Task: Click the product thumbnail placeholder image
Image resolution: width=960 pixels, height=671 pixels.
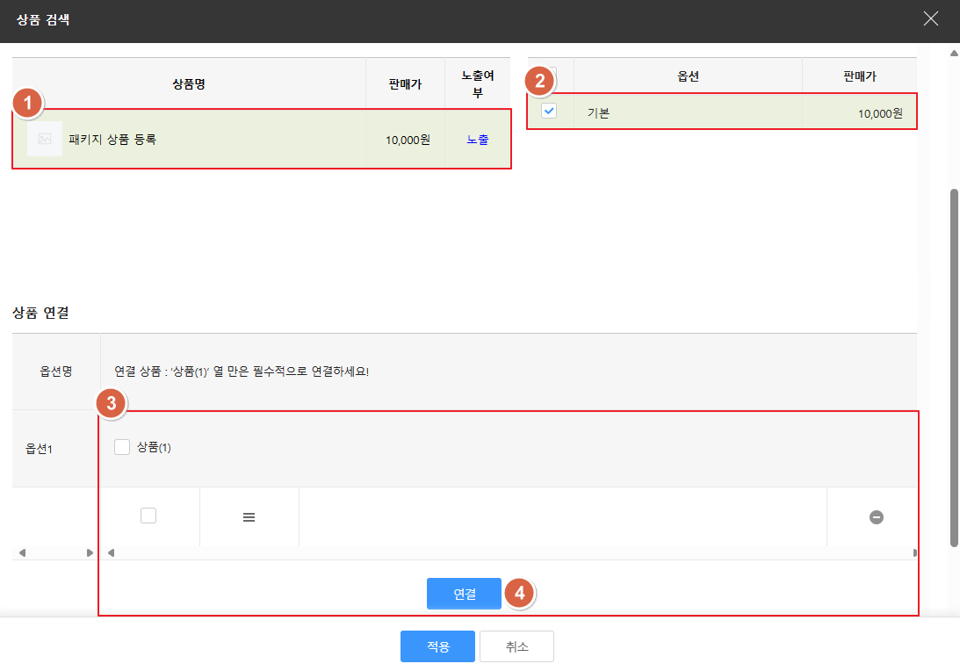Action: click(45, 139)
